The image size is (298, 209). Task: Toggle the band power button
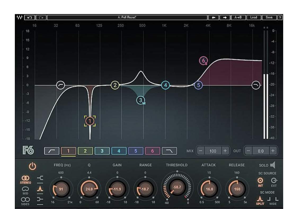[x=33, y=166]
